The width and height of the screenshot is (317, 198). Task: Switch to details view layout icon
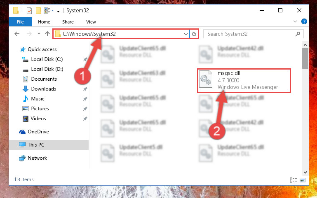tap(294, 180)
